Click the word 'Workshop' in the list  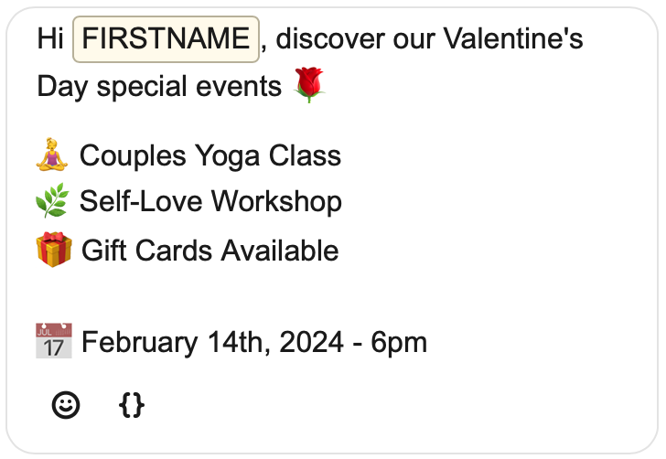coord(276,201)
